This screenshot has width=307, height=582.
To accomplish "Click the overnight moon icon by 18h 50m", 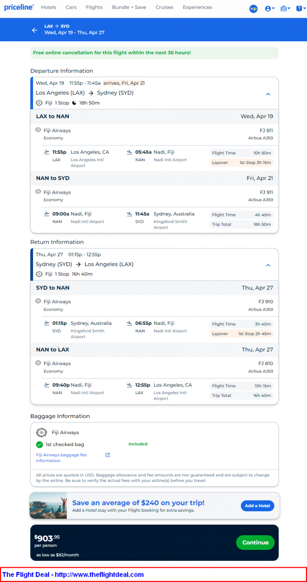I will point(74,103).
